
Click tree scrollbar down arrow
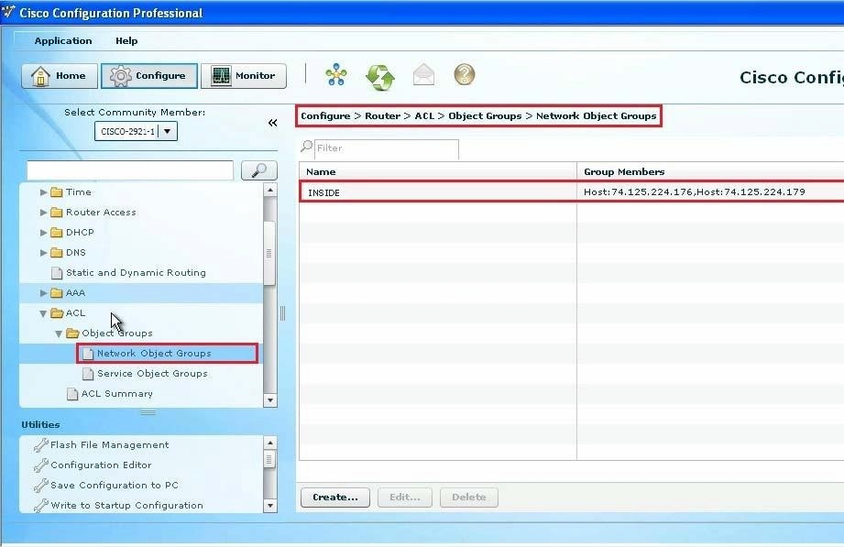270,400
